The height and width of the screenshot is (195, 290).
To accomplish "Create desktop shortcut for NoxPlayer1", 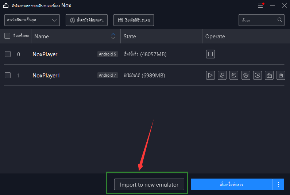I will click(x=222, y=75).
